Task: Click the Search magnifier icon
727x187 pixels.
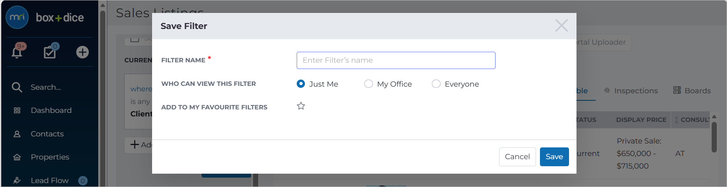Action: click(17, 87)
